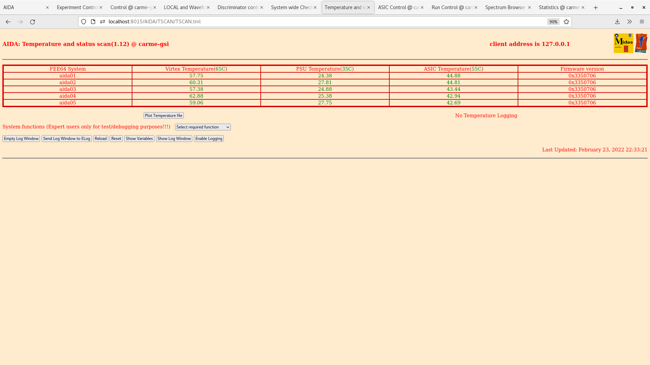The width and height of the screenshot is (650, 365).
Task: Click Show Log Window button
Action: [174, 139]
